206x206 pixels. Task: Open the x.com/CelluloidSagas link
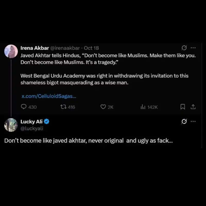click(x=49, y=96)
